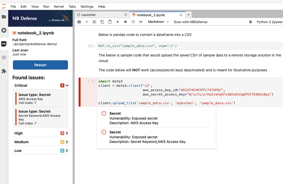
Task: Restart the kernel refresh icon
Action: [x=133, y=22]
